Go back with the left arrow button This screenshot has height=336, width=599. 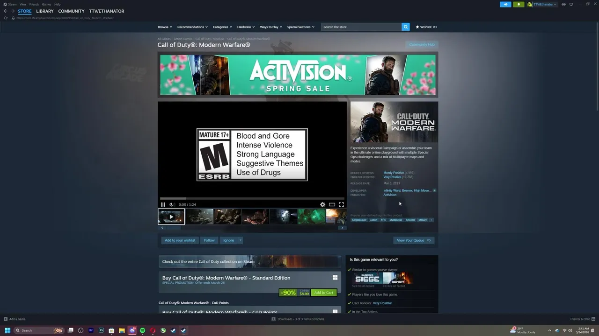[6, 11]
